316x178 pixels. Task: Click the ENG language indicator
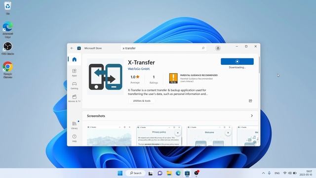(x=277, y=173)
